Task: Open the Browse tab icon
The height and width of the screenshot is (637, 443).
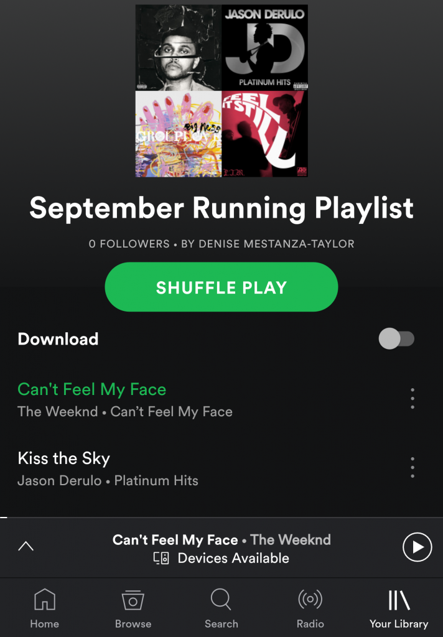Action: [133, 600]
